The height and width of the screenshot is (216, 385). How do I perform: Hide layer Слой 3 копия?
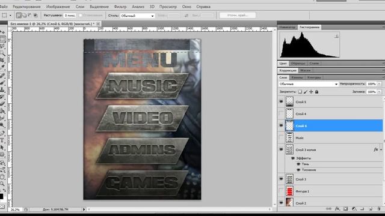281,149
